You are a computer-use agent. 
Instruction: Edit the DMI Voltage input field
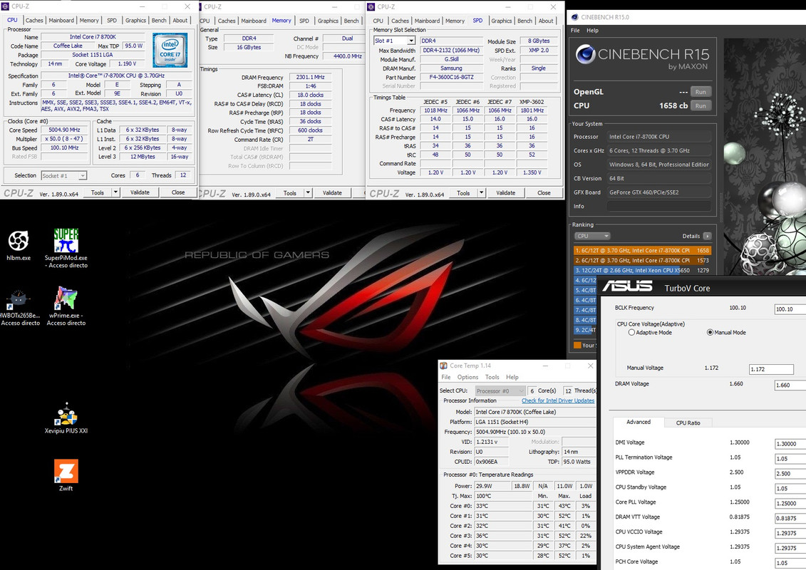pyautogui.click(x=790, y=444)
